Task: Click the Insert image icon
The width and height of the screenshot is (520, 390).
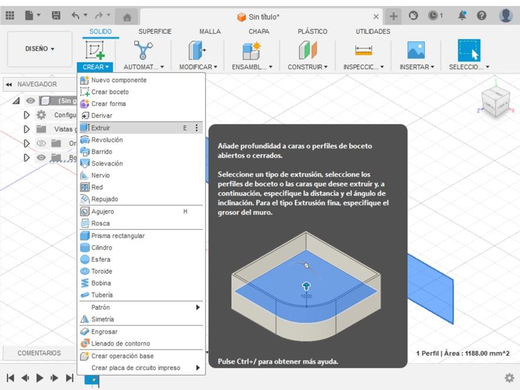Action: pyautogui.click(x=416, y=50)
